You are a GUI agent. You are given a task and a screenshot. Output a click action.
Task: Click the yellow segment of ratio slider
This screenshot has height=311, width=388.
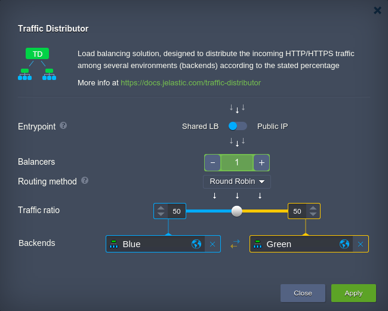pyautogui.click(x=265, y=211)
